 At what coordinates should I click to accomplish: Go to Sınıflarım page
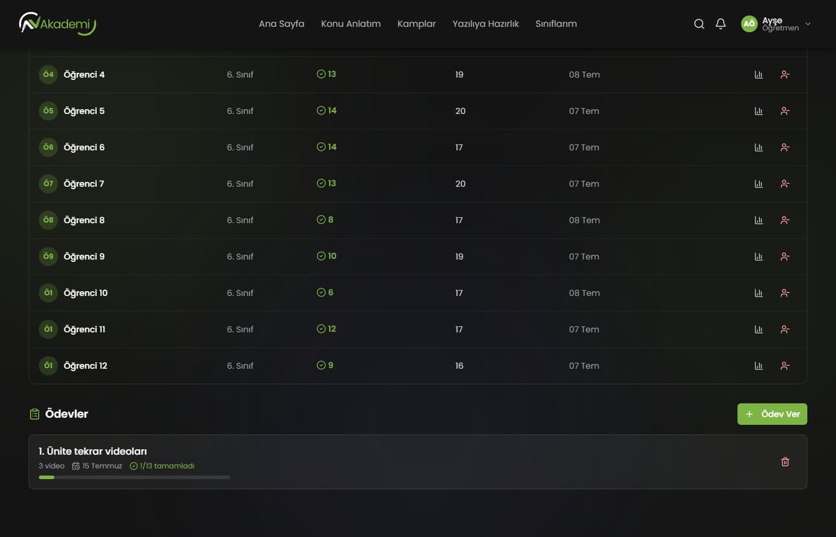556,24
